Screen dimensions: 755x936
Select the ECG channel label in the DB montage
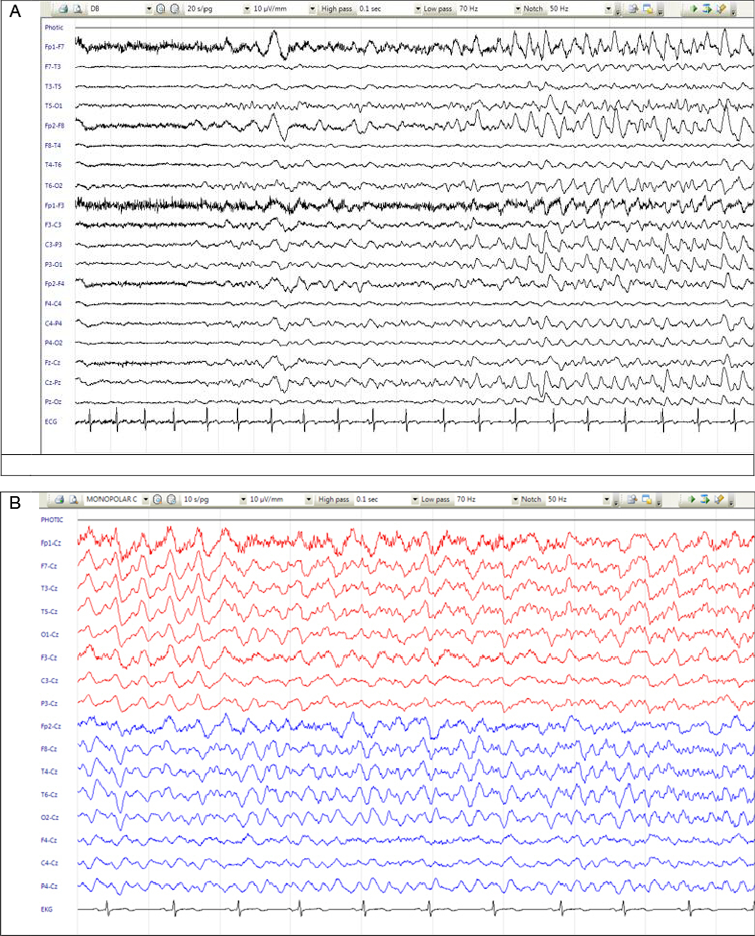coord(50,422)
